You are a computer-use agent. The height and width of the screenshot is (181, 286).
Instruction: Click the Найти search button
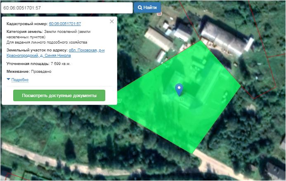click(147, 7)
